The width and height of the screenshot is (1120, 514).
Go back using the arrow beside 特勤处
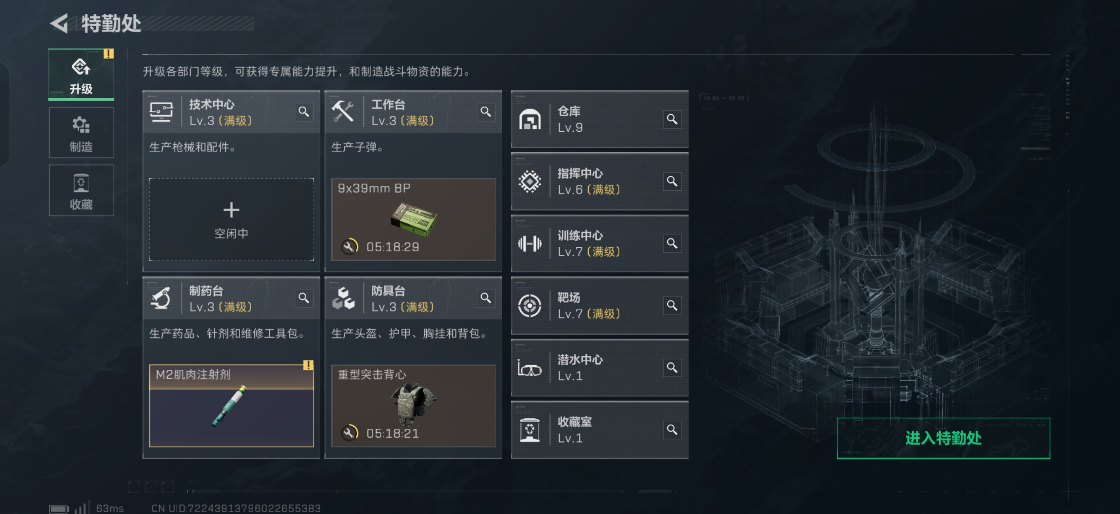[59, 23]
